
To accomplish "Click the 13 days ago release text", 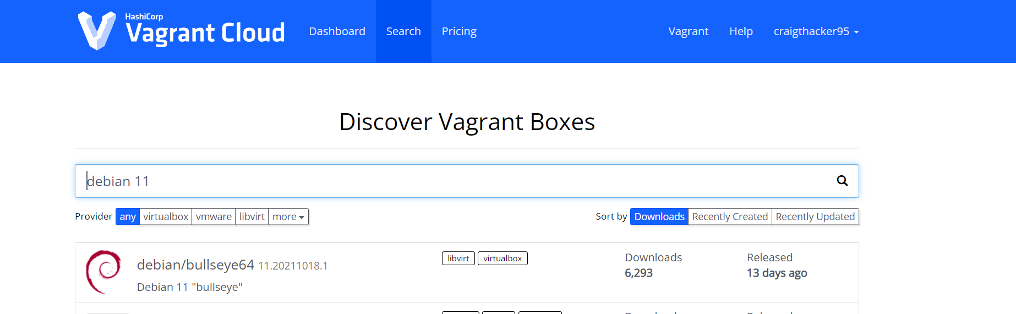I will tap(777, 273).
